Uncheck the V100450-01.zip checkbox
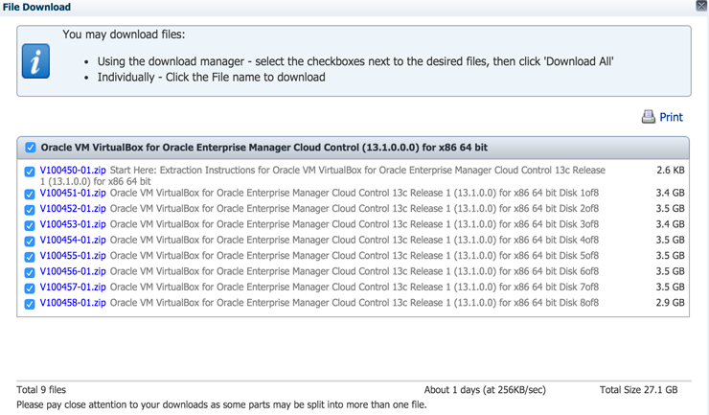Image resolution: width=709 pixels, height=415 pixels. pos(31,172)
